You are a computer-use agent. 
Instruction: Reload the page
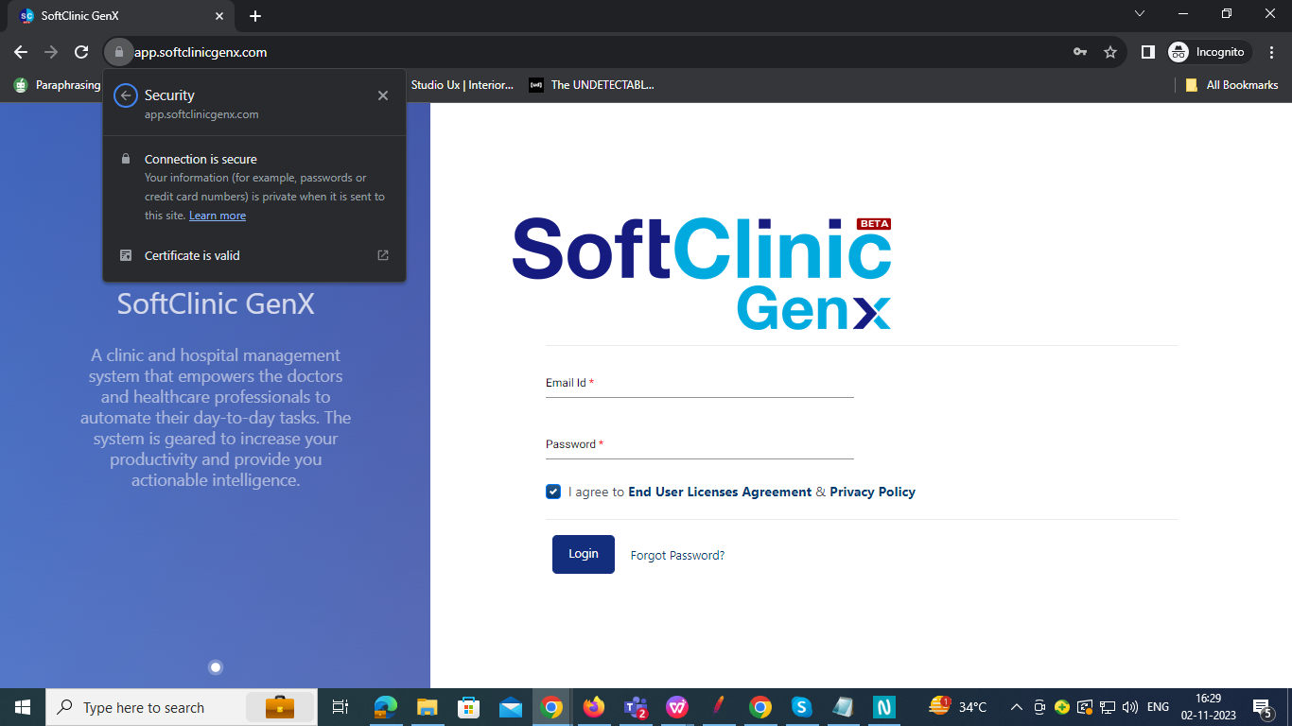81,52
